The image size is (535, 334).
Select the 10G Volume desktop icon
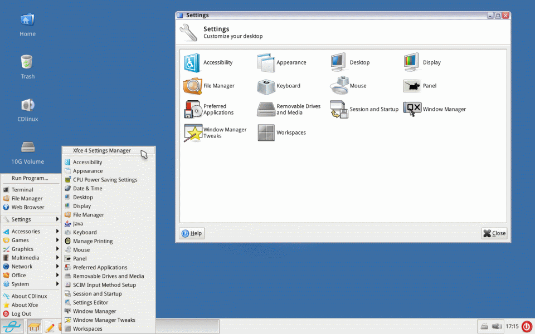pyautogui.click(x=28, y=153)
